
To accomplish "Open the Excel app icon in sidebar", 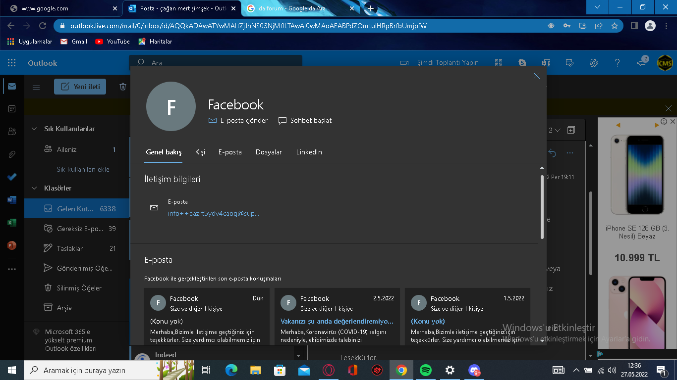I will pyautogui.click(x=12, y=223).
